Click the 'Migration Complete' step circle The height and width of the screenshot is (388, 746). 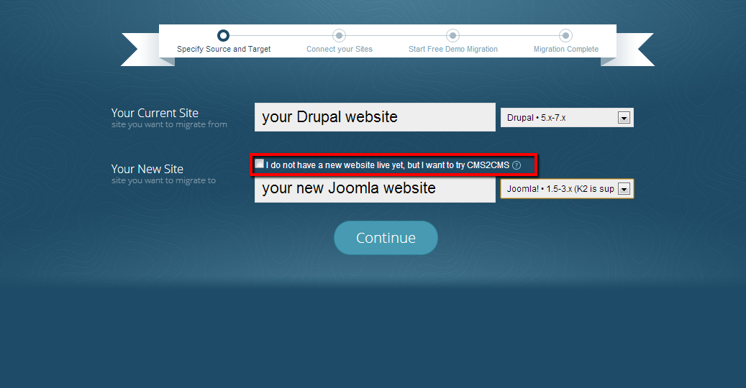click(x=565, y=35)
